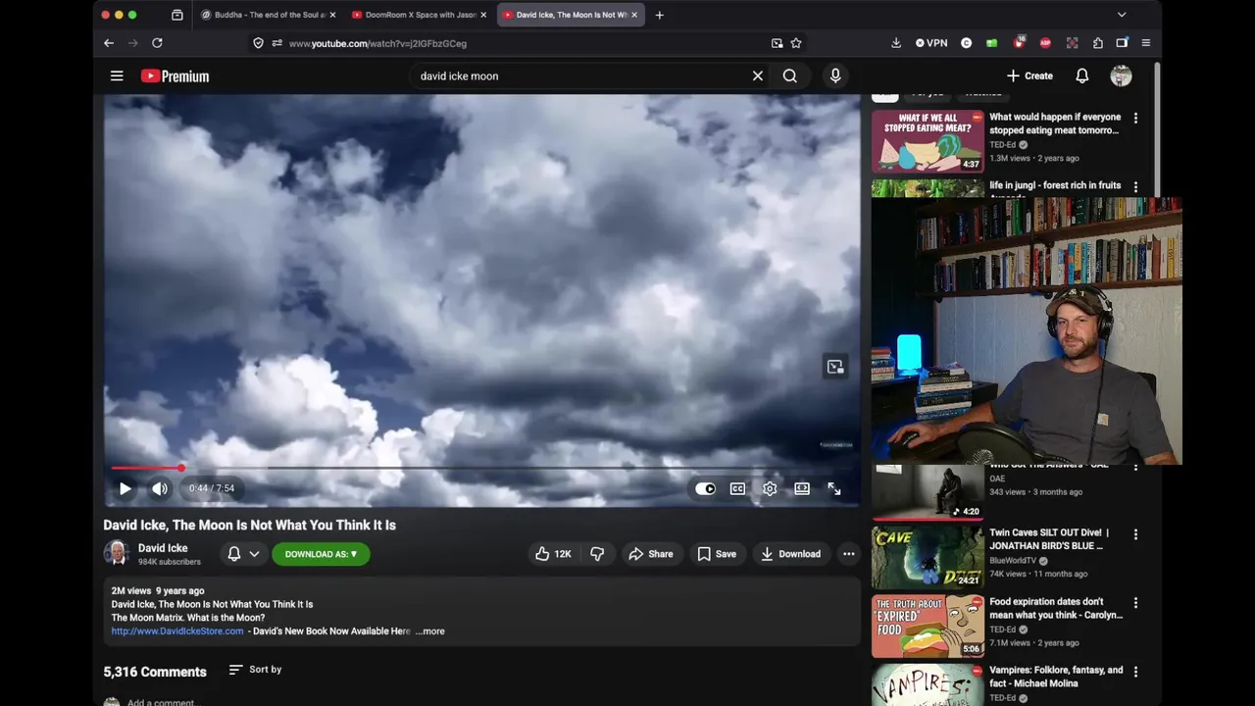Open the YouTube hamburger guide menu
This screenshot has width=1255, height=706.
click(117, 76)
